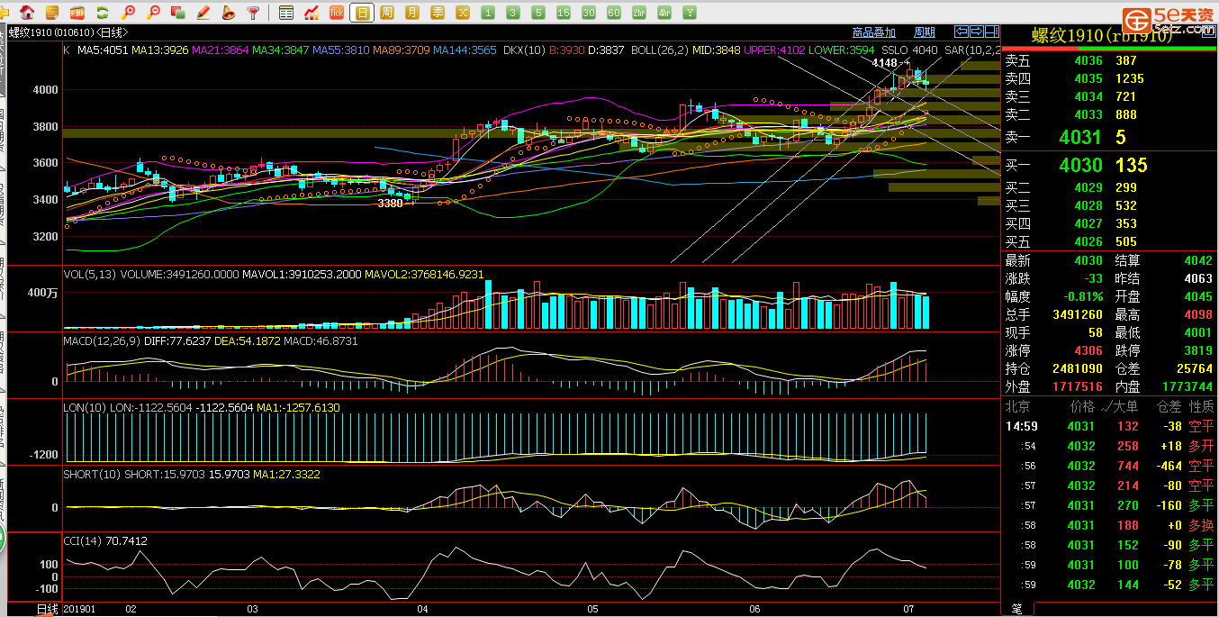Switch to the 15-minute period button
Image resolution: width=1219 pixels, height=617 pixels.
click(564, 13)
